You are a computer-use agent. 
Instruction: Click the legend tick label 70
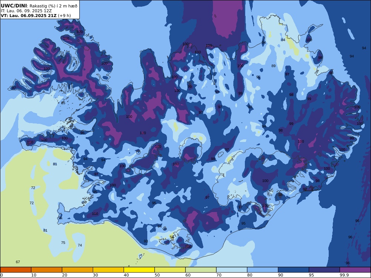click(219, 275)
